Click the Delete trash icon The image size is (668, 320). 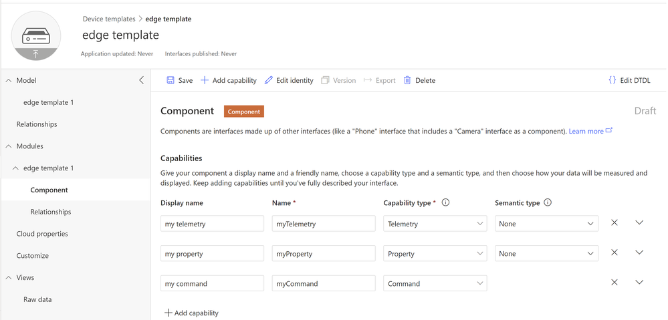(407, 80)
